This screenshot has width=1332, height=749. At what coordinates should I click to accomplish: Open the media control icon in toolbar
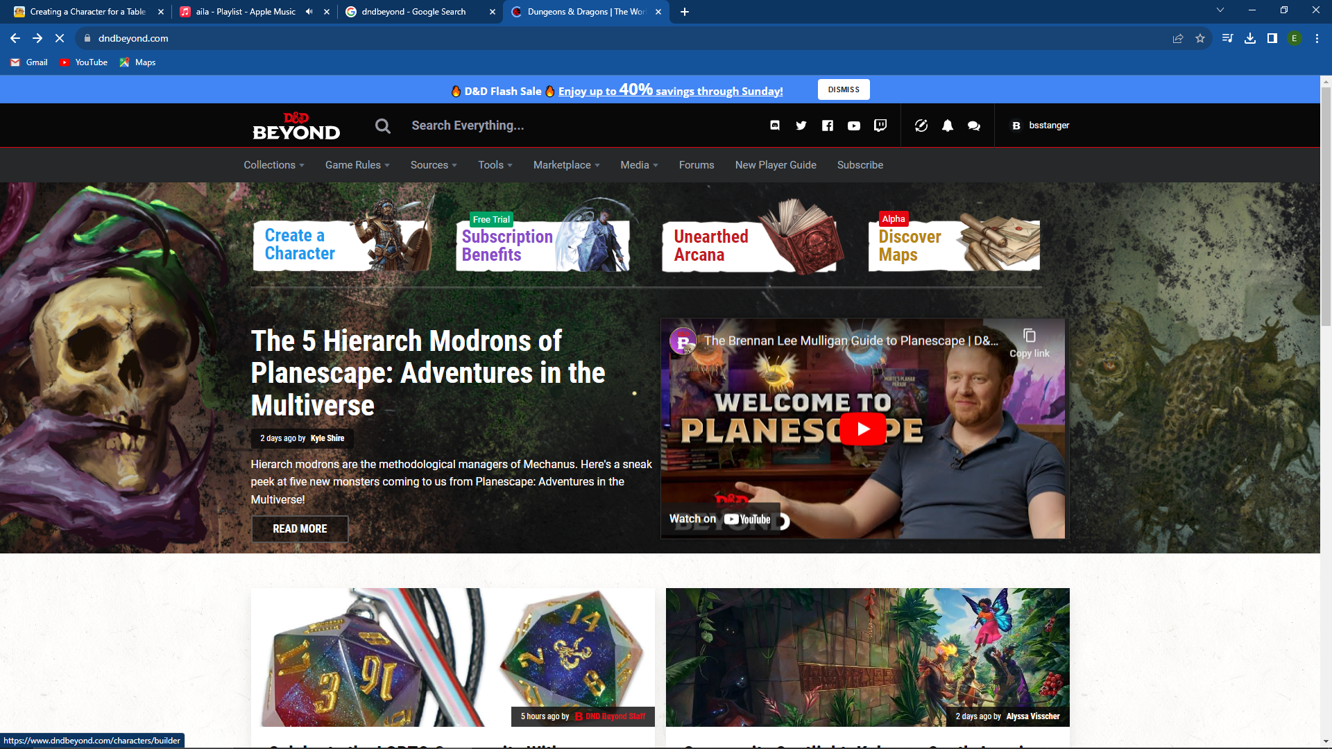click(1228, 38)
